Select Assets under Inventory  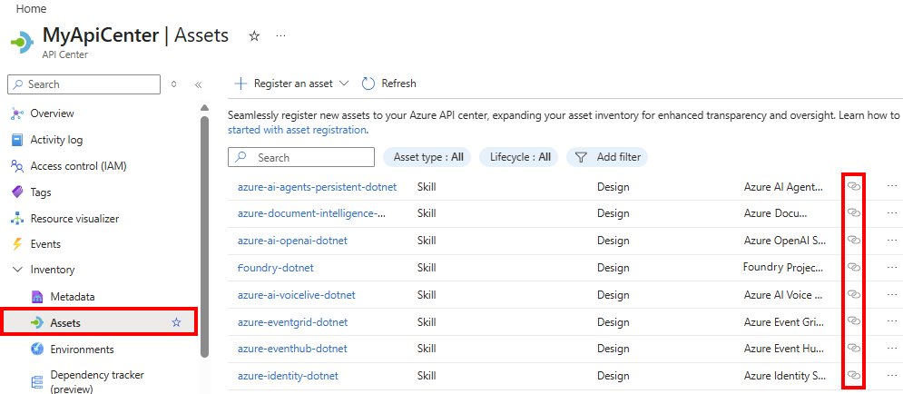tap(100, 322)
